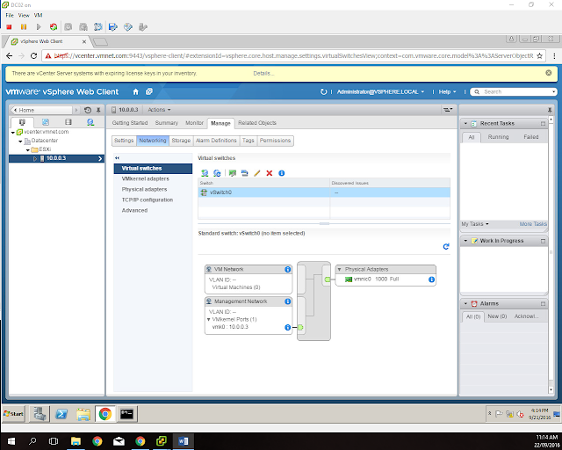Click the navigator history icon
Viewport: 562px width, 450px height.
click(x=88, y=110)
